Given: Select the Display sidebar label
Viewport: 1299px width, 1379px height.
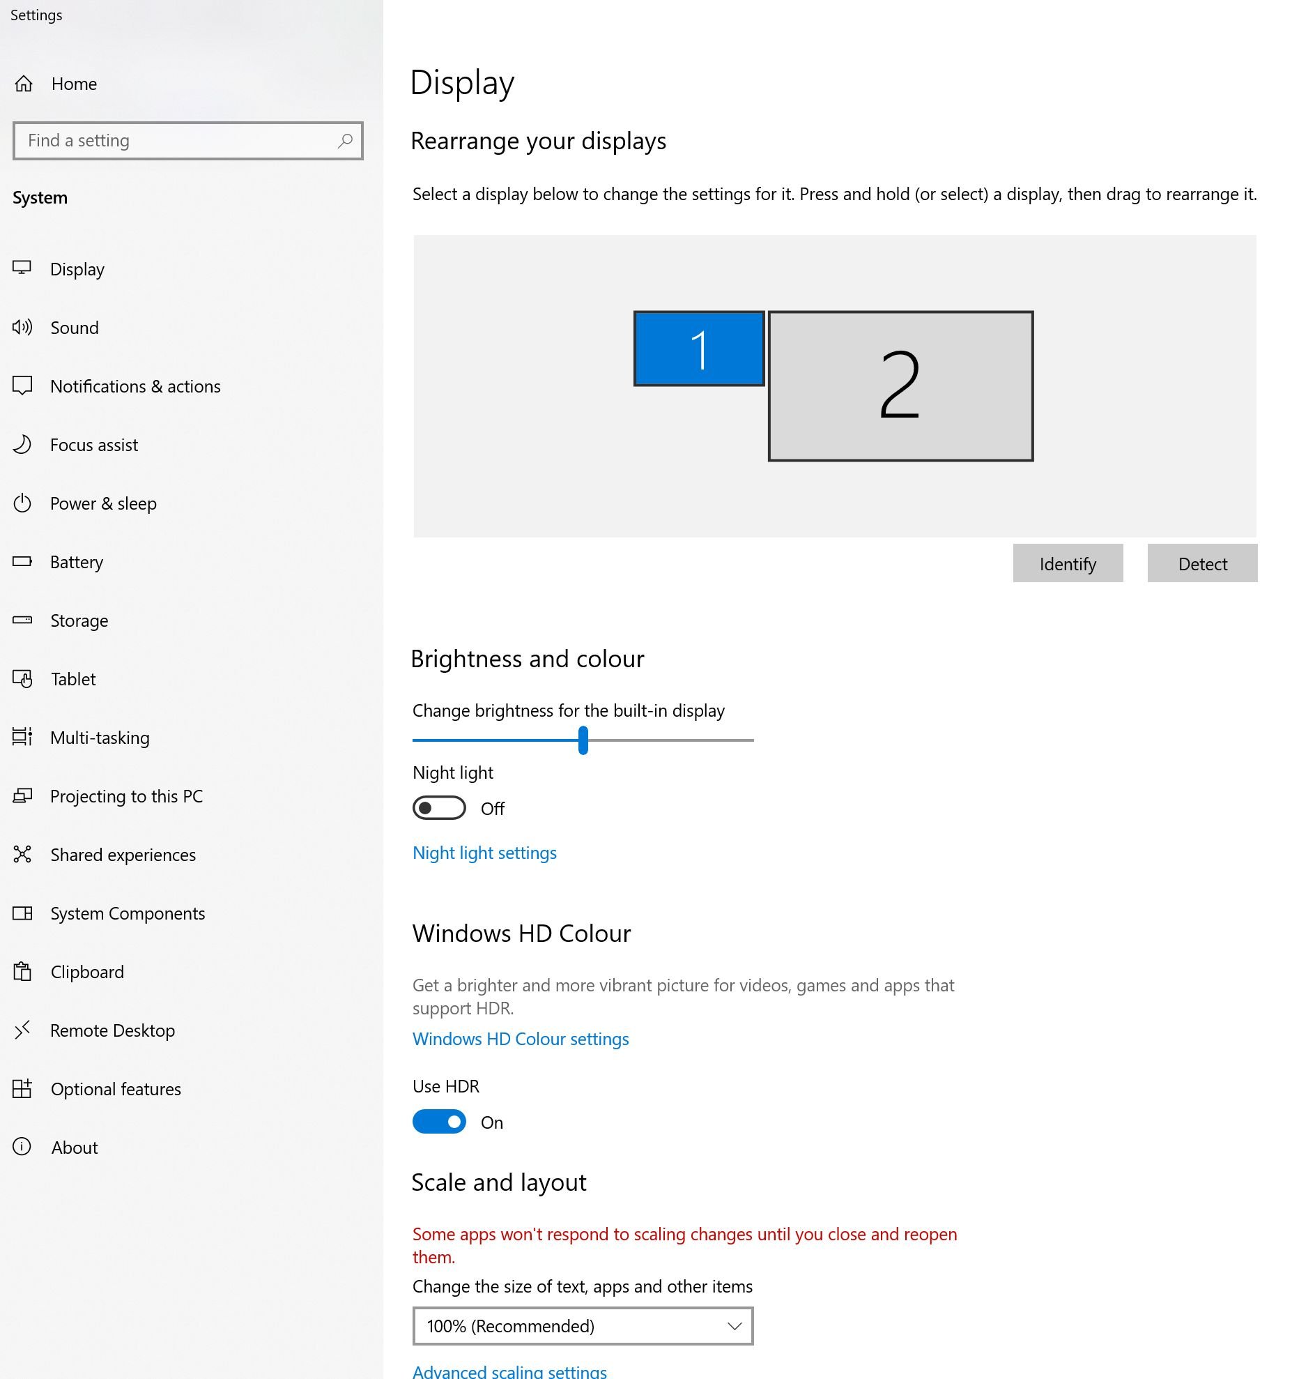Looking at the screenshot, I should (x=77, y=269).
